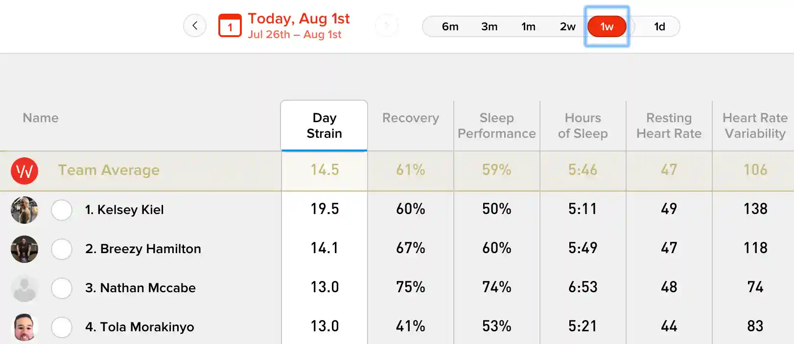Open Breezy Hamilton's profile photo
The height and width of the screenshot is (344, 794).
[24, 249]
